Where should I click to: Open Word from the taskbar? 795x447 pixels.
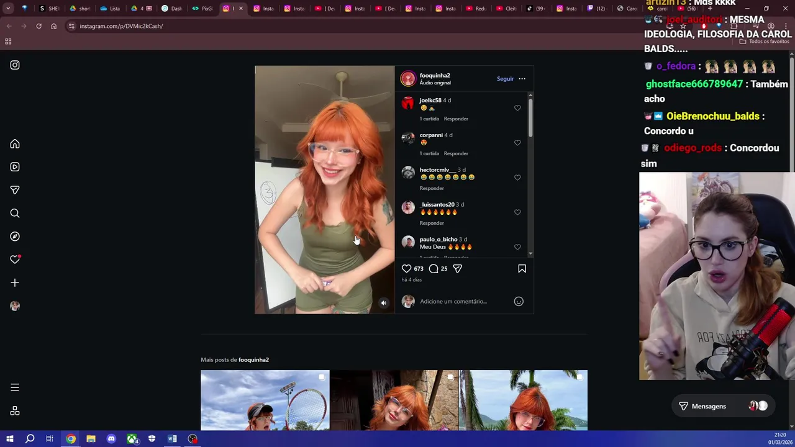click(x=172, y=439)
